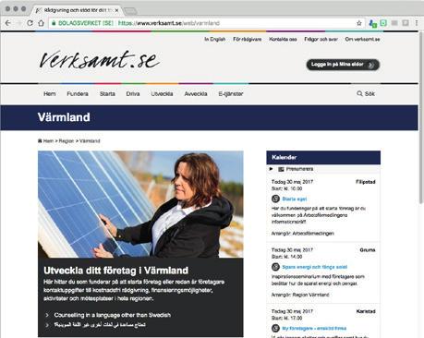
Task: Open the Avveckla menu item
Action: [x=196, y=93]
